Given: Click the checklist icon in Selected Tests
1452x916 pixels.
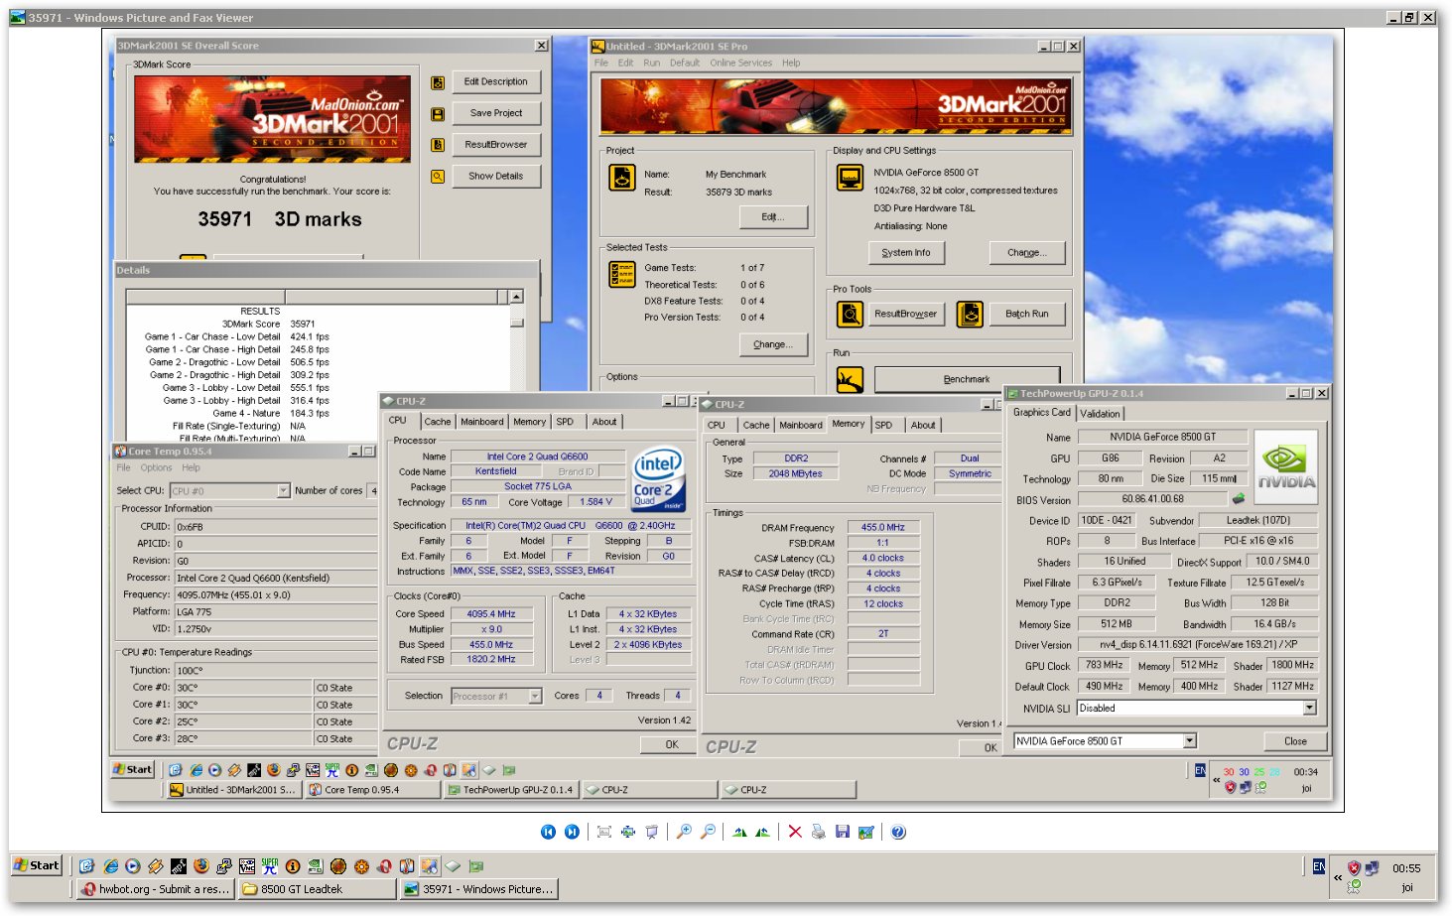Looking at the screenshot, I should click(x=622, y=274).
